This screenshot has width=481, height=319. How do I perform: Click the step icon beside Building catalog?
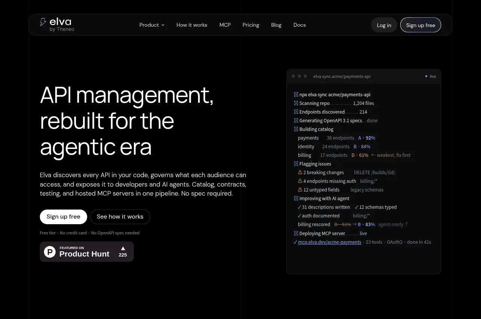pyautogui.click(x=296, y=129)
